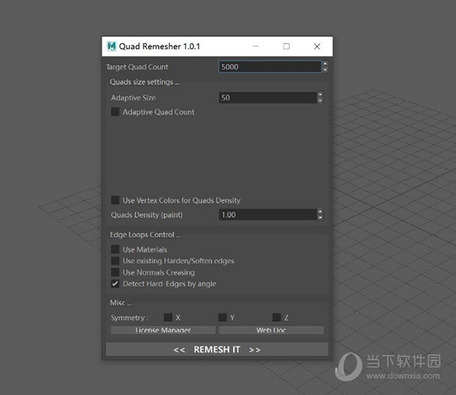
Task: Increase Quads Density paint value with up arrow
Action: 320,212
